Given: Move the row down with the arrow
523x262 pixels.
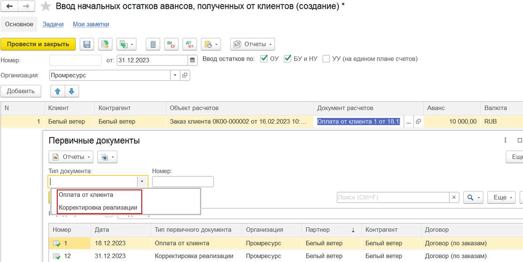Looking at the screenshot, I should (x=72, y=91).
